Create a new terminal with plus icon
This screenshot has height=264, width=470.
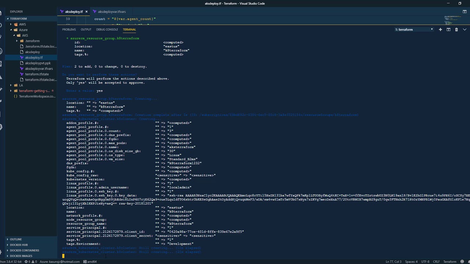click(x=440, y=29)
